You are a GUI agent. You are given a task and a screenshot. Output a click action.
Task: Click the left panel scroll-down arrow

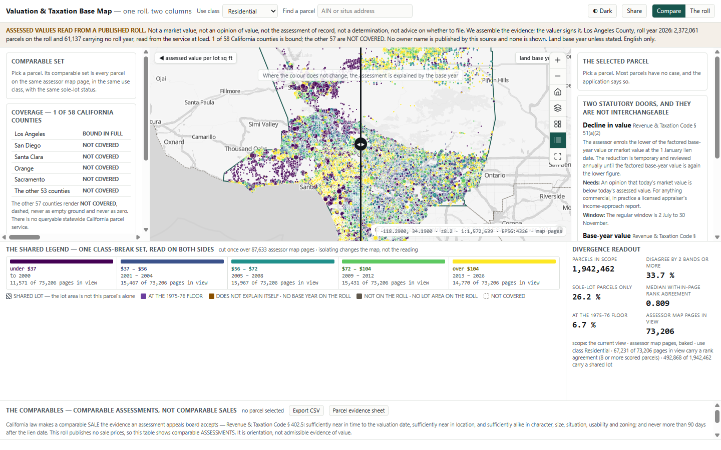[x=146, y=230]
